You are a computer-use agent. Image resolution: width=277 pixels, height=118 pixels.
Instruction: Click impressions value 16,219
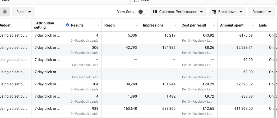click(x=170, y=35)
